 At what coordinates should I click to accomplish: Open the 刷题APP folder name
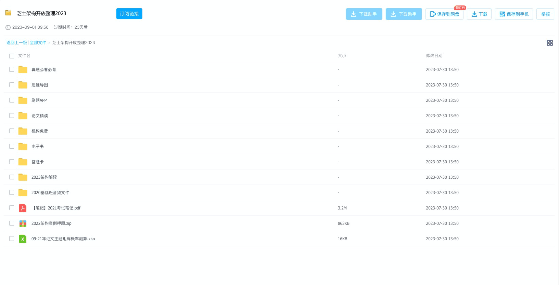[x=39, y=100]
